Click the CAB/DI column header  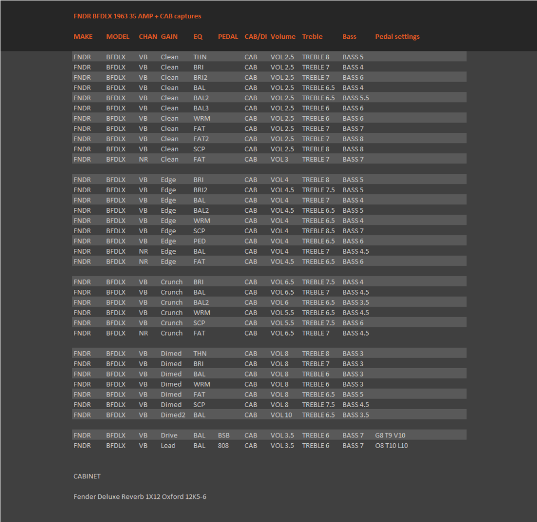pyautogui.click(x=255, y=37)
